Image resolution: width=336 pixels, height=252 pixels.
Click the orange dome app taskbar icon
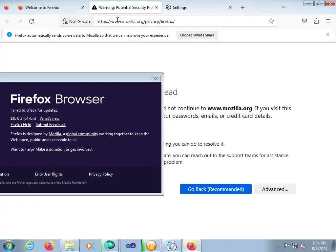151,245
